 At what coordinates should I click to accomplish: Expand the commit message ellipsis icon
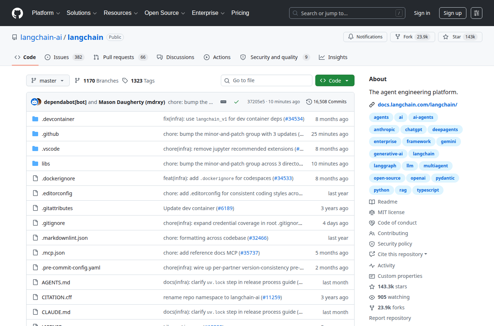223,102
